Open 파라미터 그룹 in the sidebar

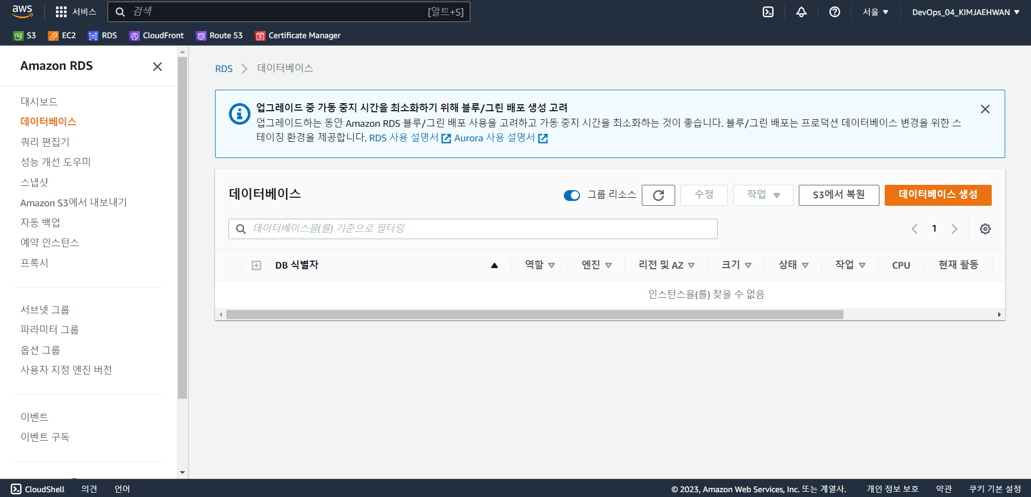pos(49,329)
